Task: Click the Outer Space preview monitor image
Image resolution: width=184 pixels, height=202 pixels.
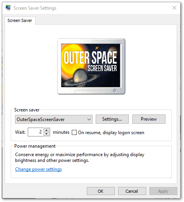Action: [91, 66]
